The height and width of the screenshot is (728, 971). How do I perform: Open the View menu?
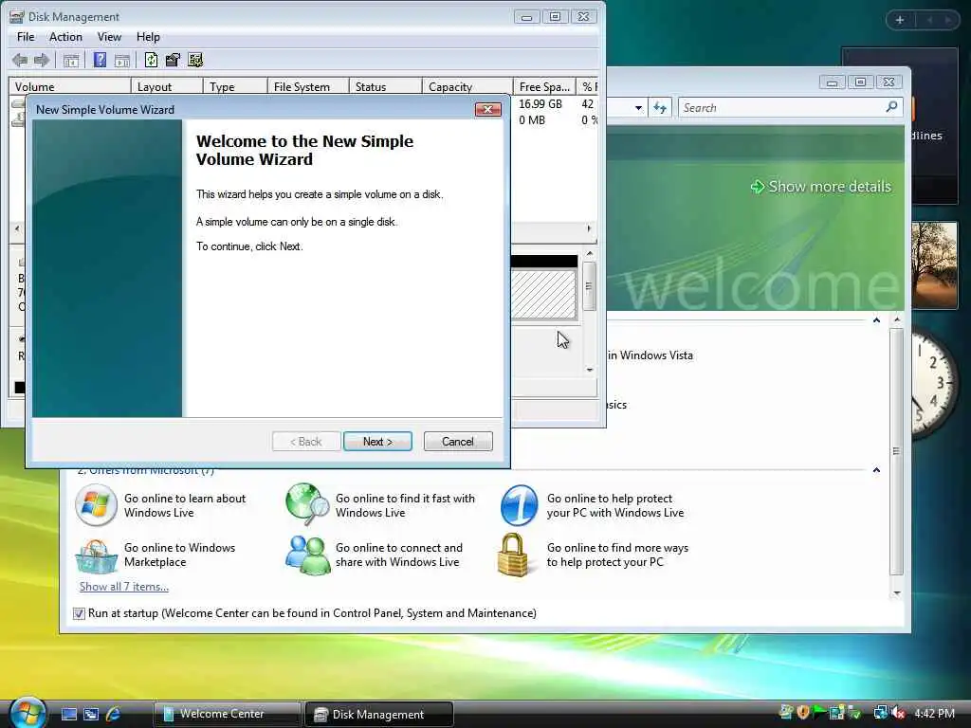pos(109,37)
